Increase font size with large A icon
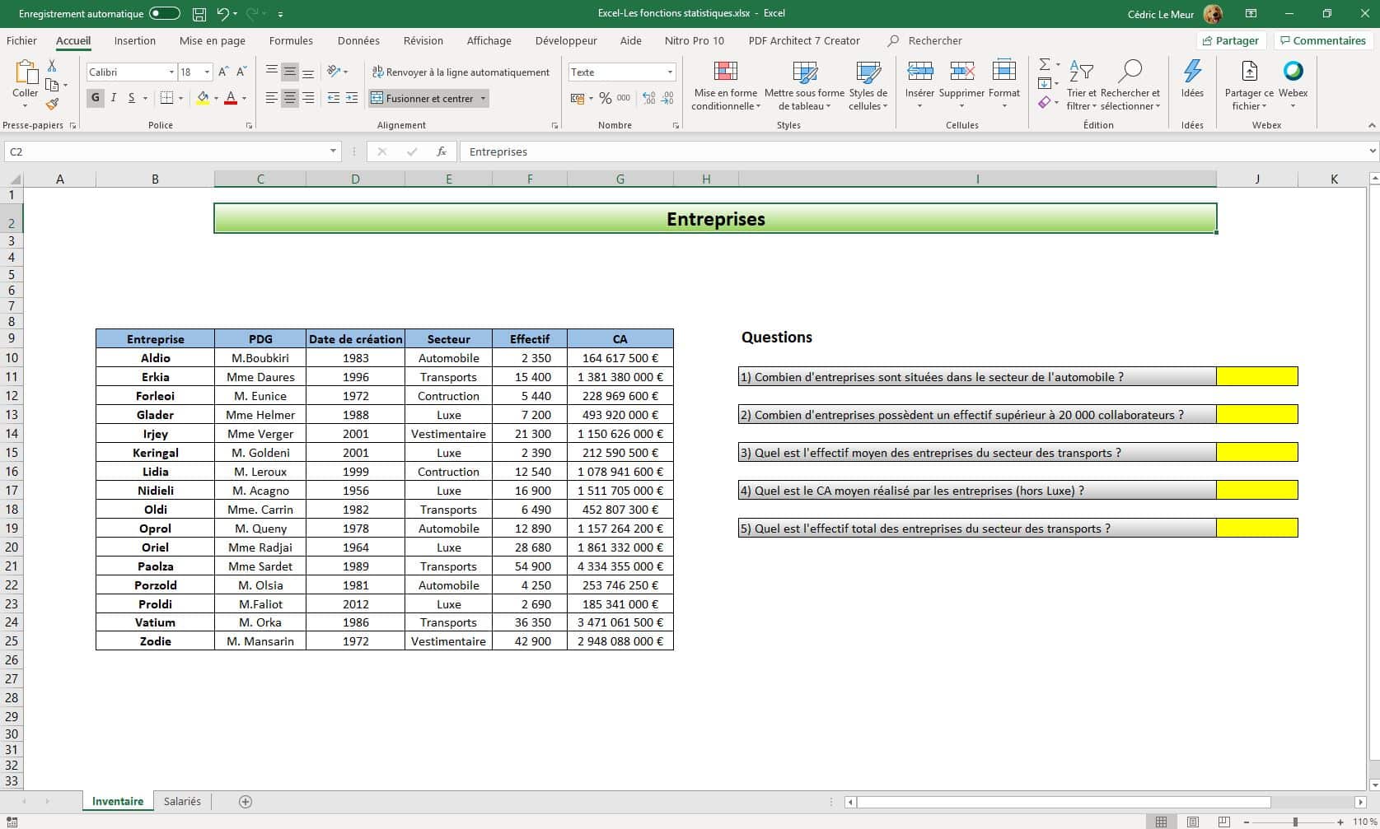This screenshot has height=829, width=1380. [x=223, y=72]
